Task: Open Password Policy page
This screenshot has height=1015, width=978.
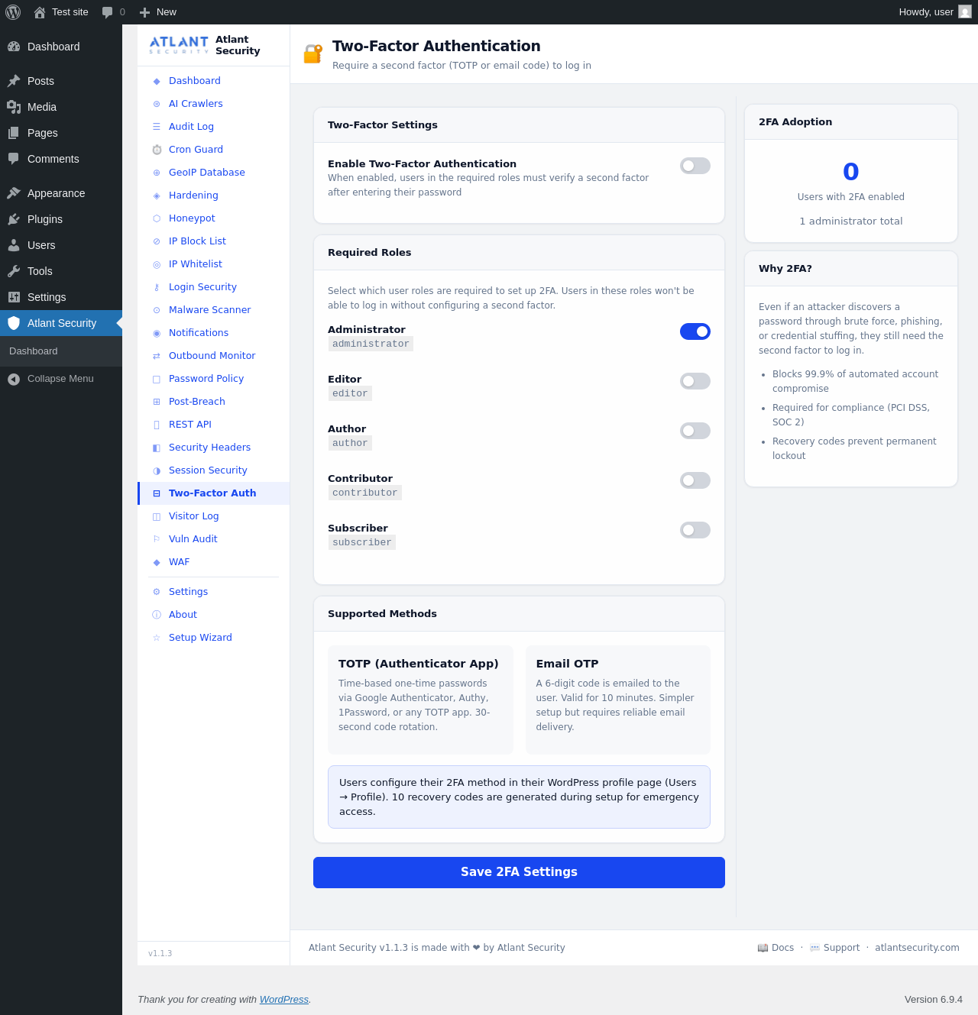Action: [213, 379]
